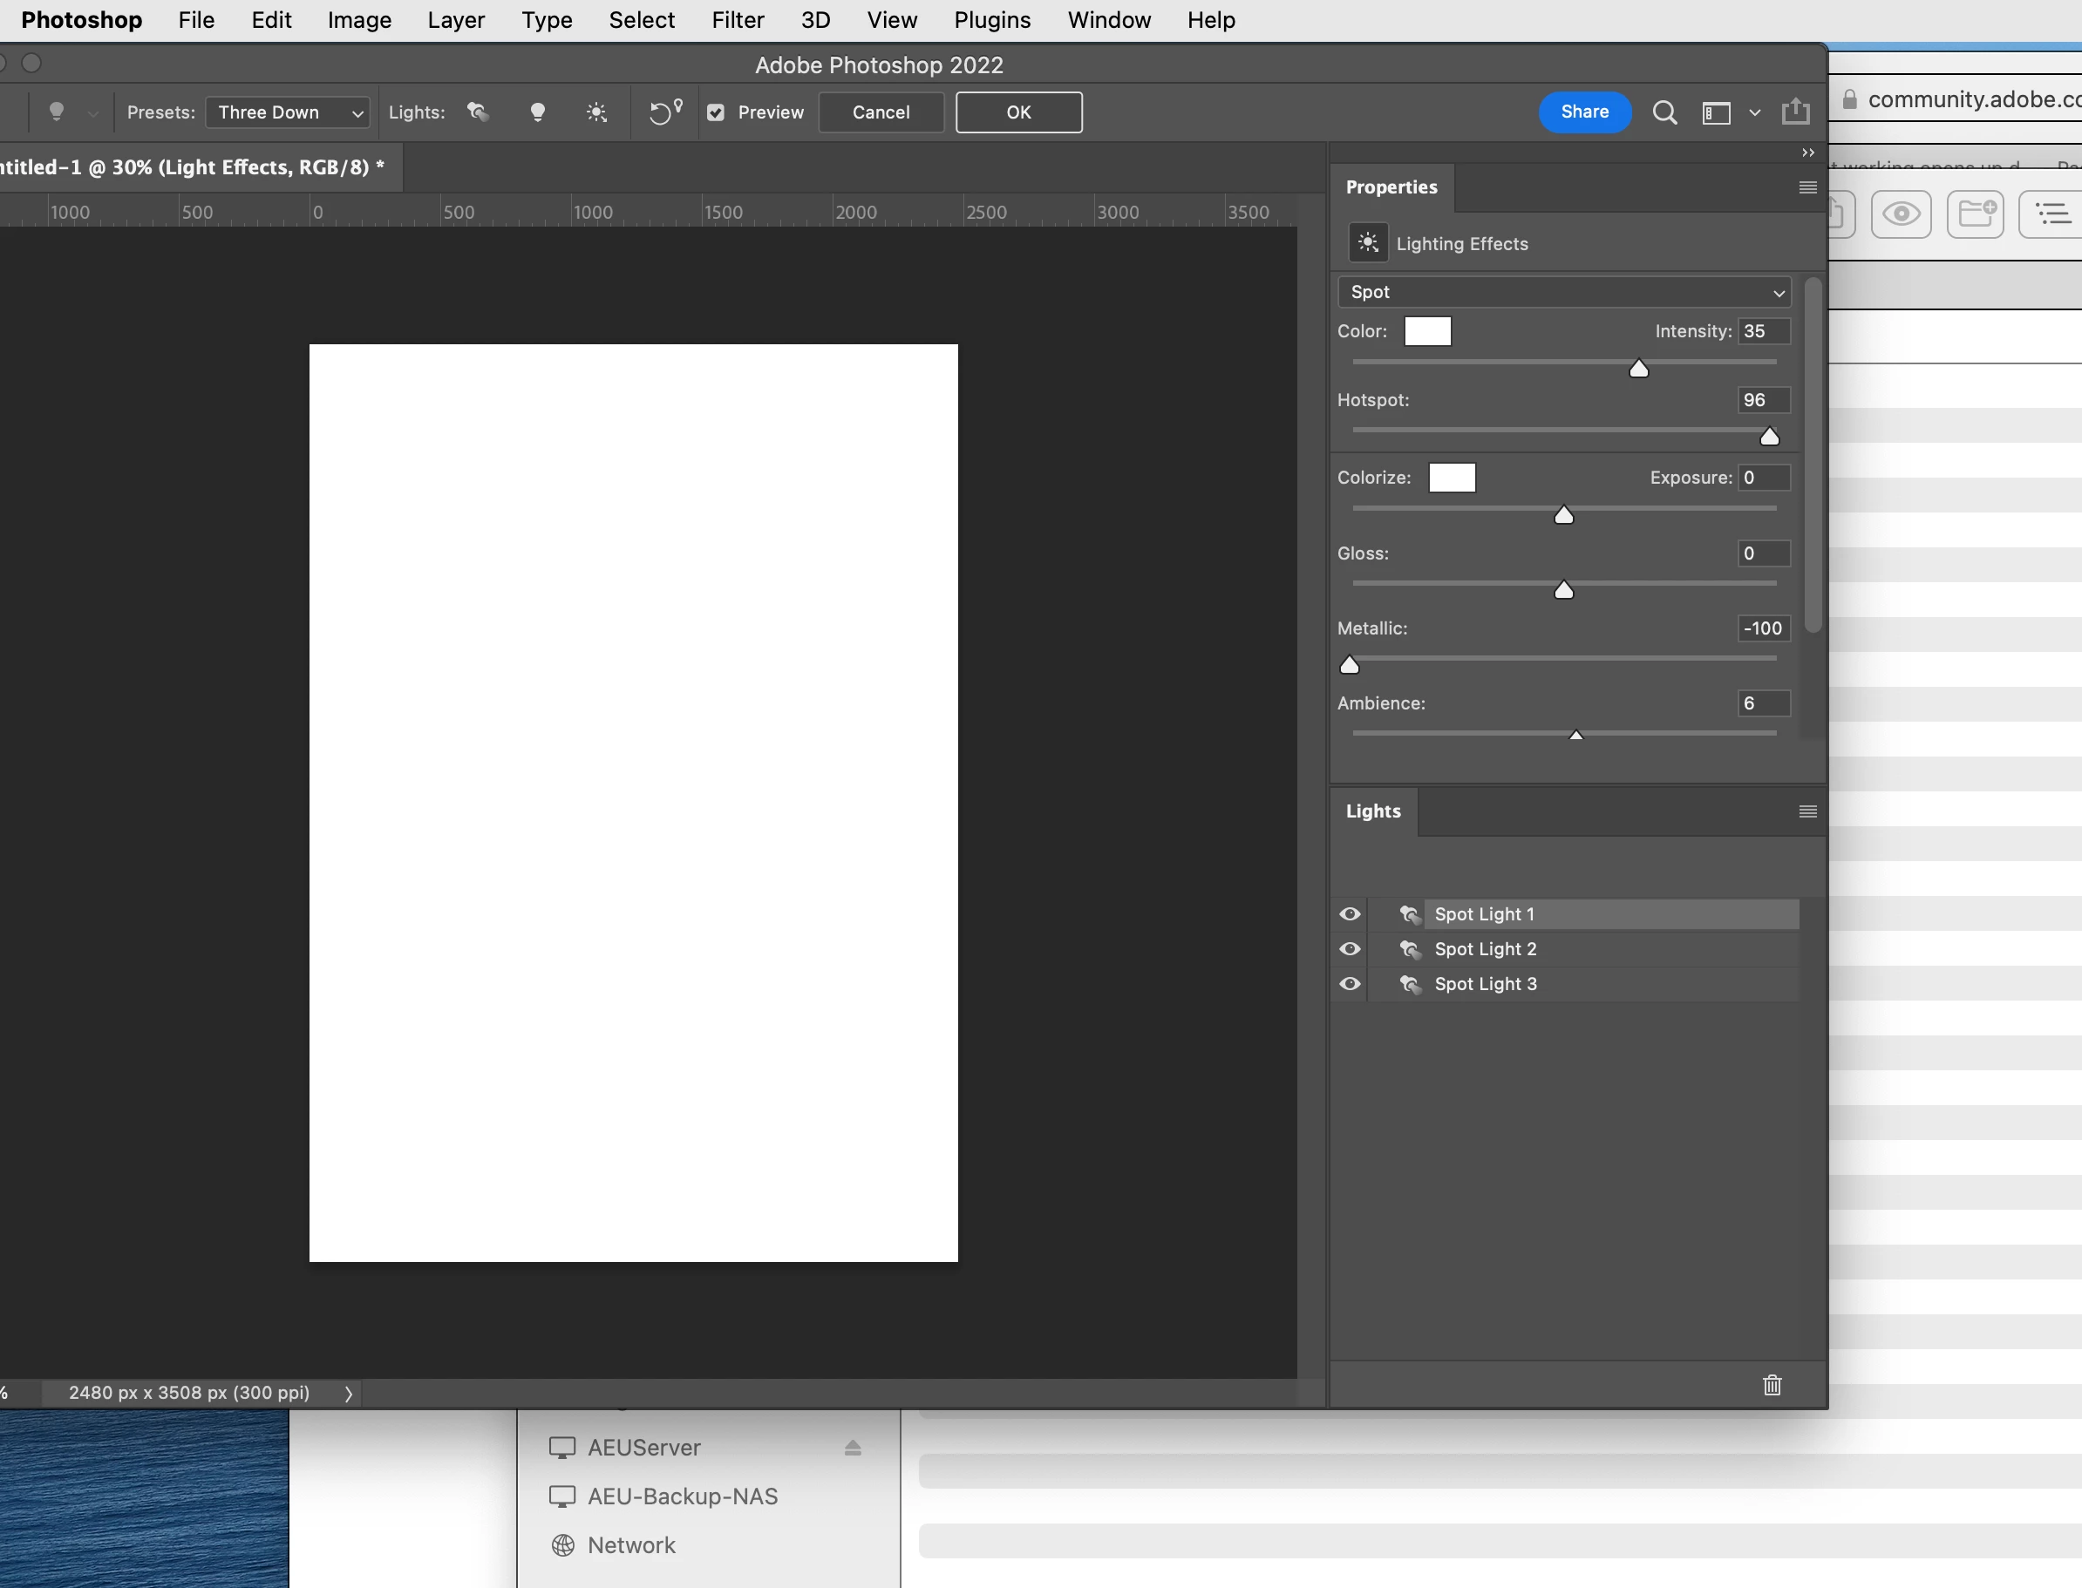
Task: Click the export share icon
Action: (x=1795, y=112)
